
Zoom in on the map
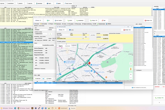point(130,74)
